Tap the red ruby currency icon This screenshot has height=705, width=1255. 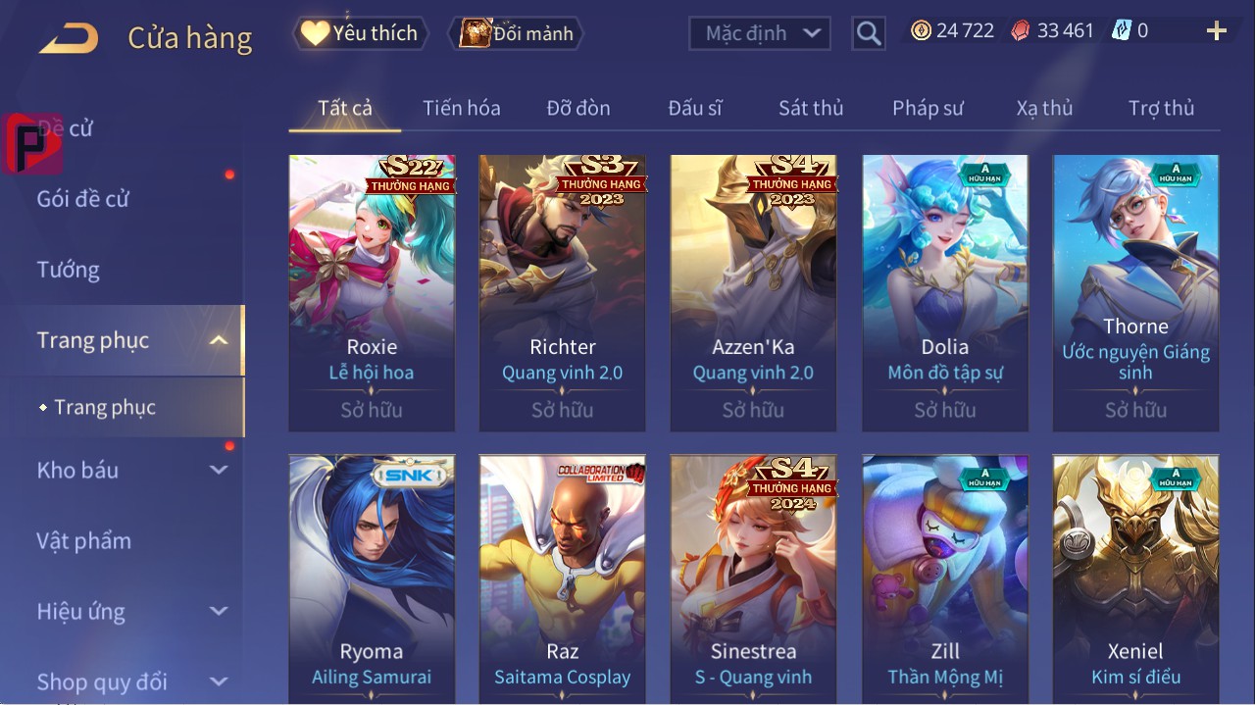click(1021, 30)
